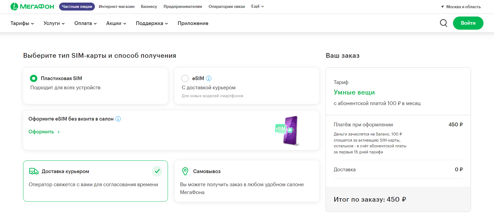494x219 pixels.
Task: Expand the Акции dropdown menu
Action: pyautogui.click(x=116, y=23)
